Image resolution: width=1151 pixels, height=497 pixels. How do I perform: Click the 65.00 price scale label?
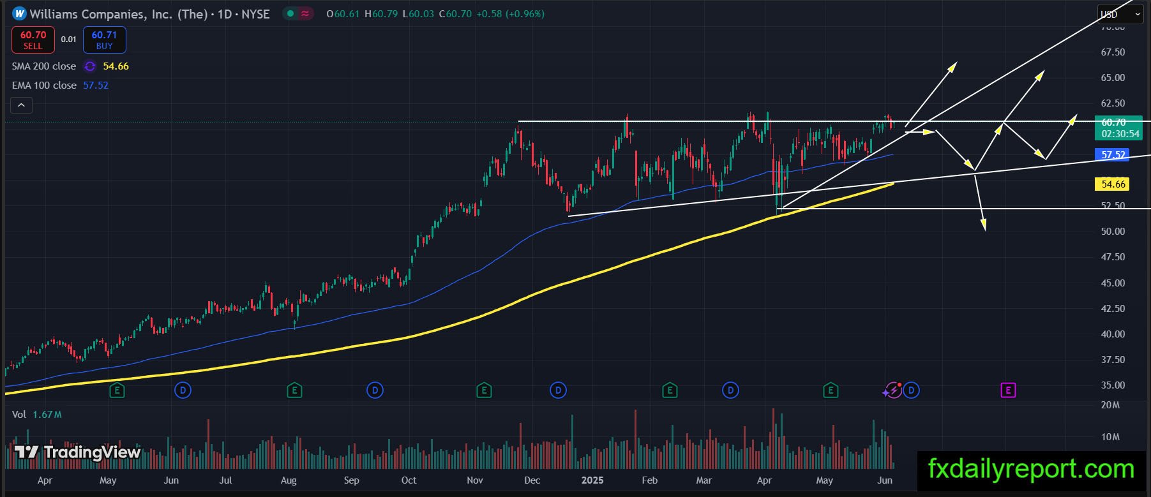click(x=1113, y=78)
